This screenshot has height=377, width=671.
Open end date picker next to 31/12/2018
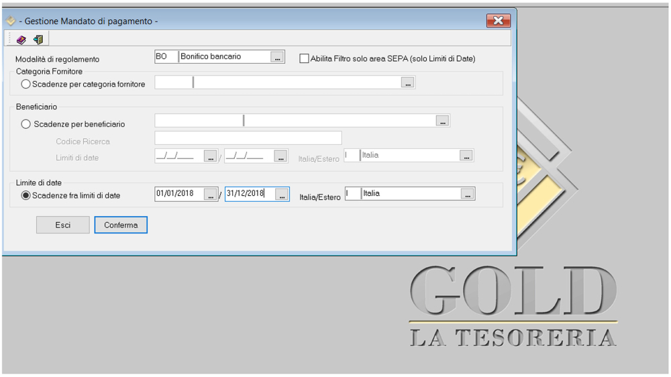point(282,195)
